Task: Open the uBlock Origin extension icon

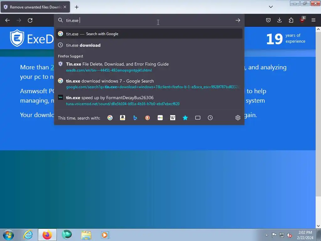Action: 302,20
